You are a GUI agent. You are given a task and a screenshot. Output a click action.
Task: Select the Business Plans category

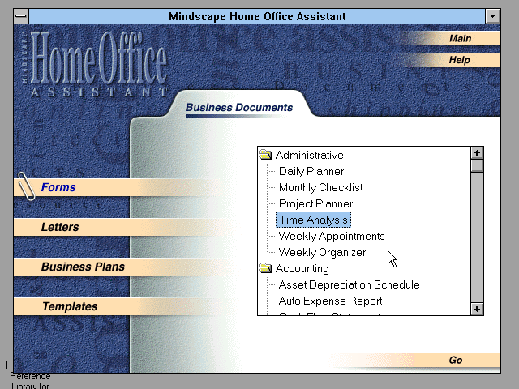tap(83, 267)
